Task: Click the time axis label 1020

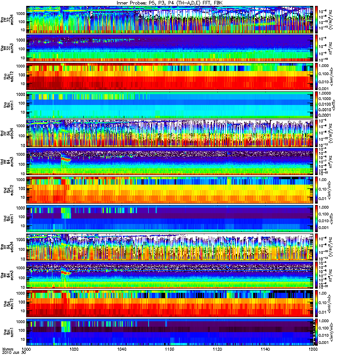Action: tap(74, 349)
